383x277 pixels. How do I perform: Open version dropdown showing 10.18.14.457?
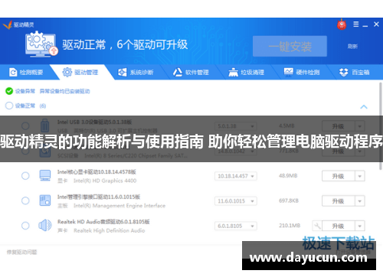coord(236,176)
